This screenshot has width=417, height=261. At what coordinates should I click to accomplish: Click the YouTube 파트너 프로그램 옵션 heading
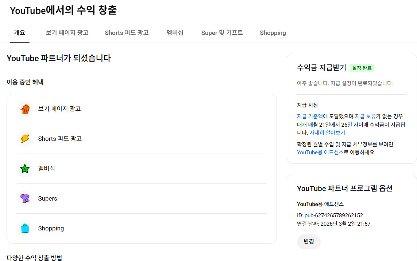[x=344, y=188]
